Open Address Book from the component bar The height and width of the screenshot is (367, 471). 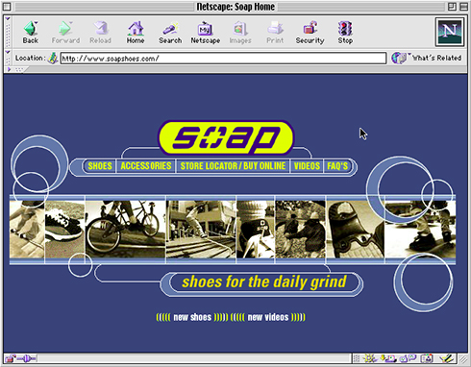click(x=427, y=358)
